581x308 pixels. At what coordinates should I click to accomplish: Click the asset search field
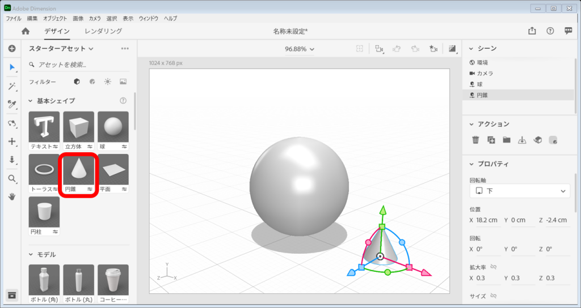79,65
